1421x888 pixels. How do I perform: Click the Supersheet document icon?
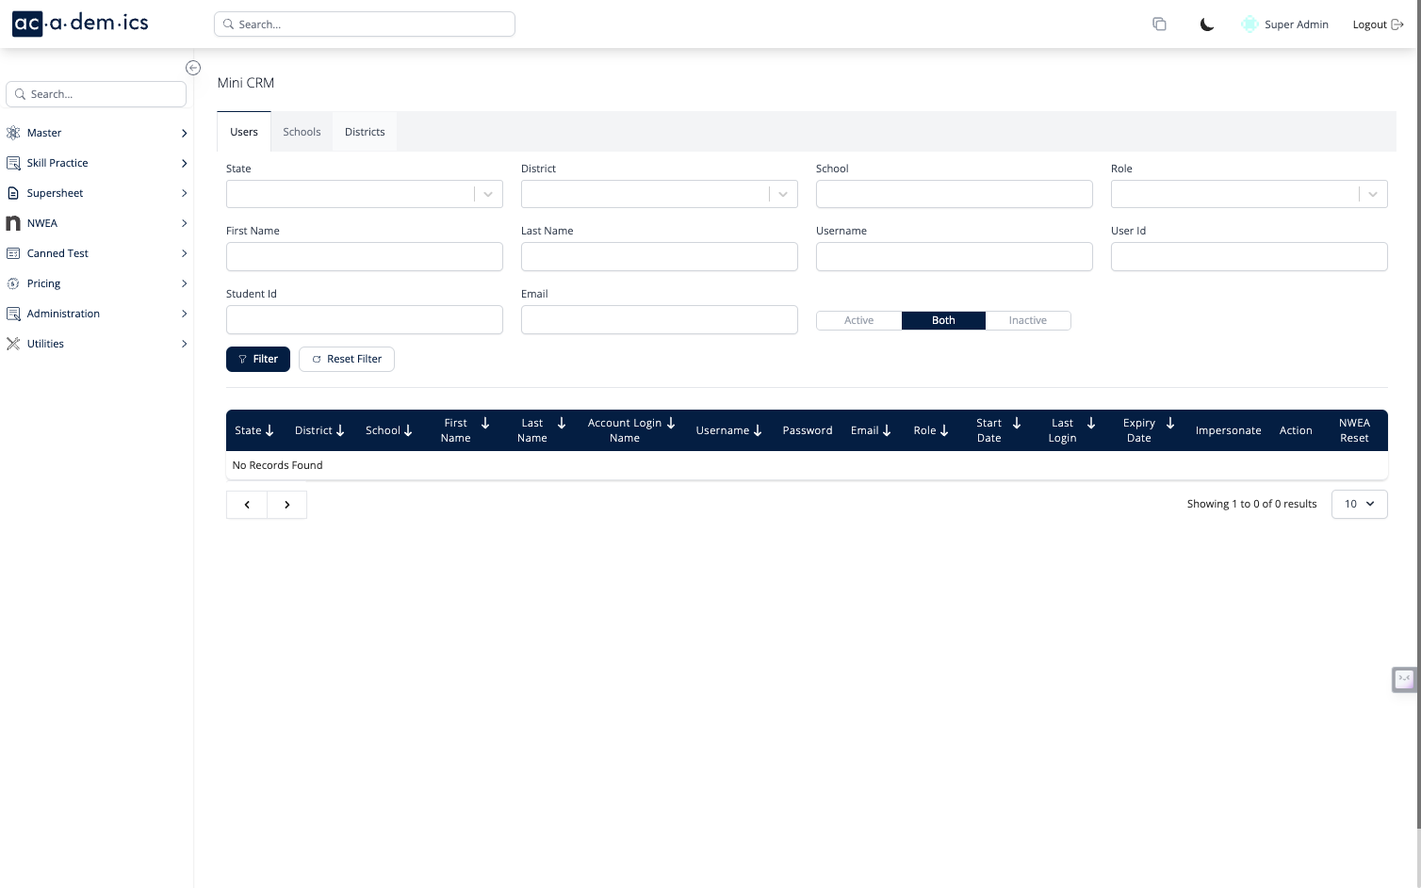tap(13, 193)
